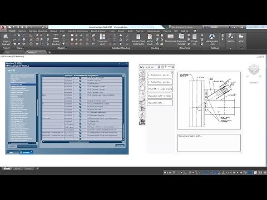Click the Layers ribbon button
The image size is (267, 200).
[231, 38]
